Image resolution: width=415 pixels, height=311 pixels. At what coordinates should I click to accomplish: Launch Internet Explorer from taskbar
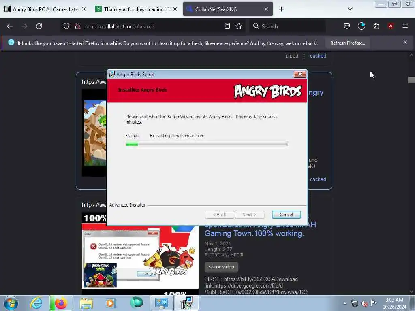tap(36, 303)
